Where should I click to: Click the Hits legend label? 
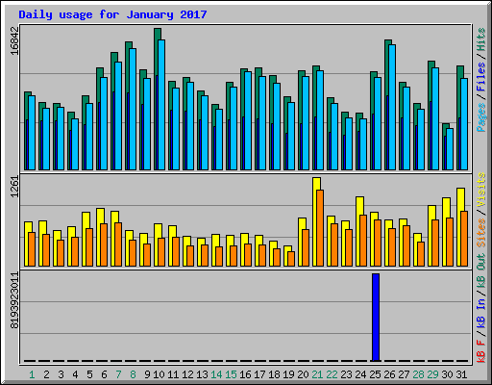480,39
